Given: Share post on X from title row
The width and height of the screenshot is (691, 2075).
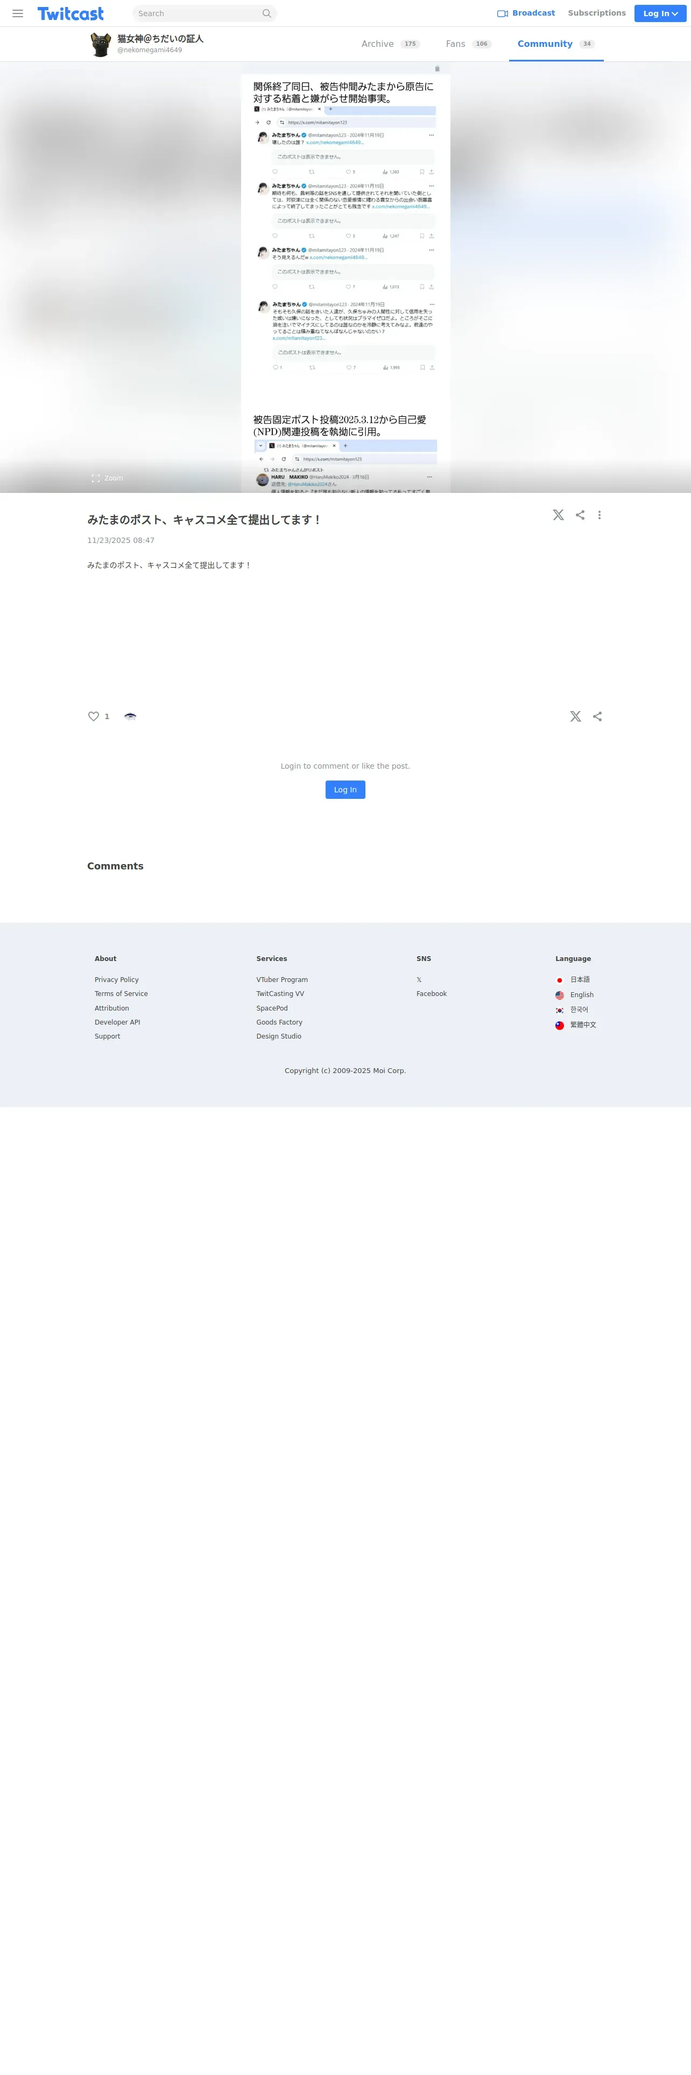Looking at the screenshot, I should pos(558,515).
